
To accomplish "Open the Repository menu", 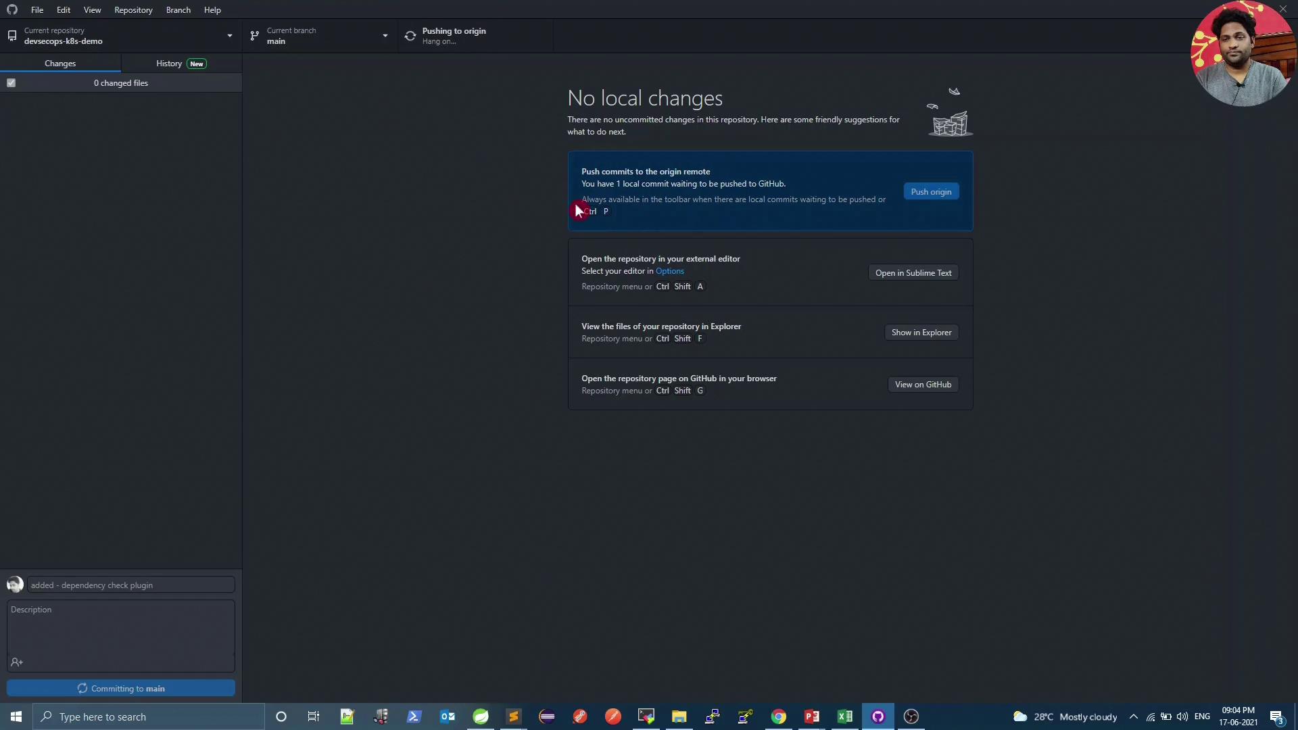I will (x=133, y=10).
